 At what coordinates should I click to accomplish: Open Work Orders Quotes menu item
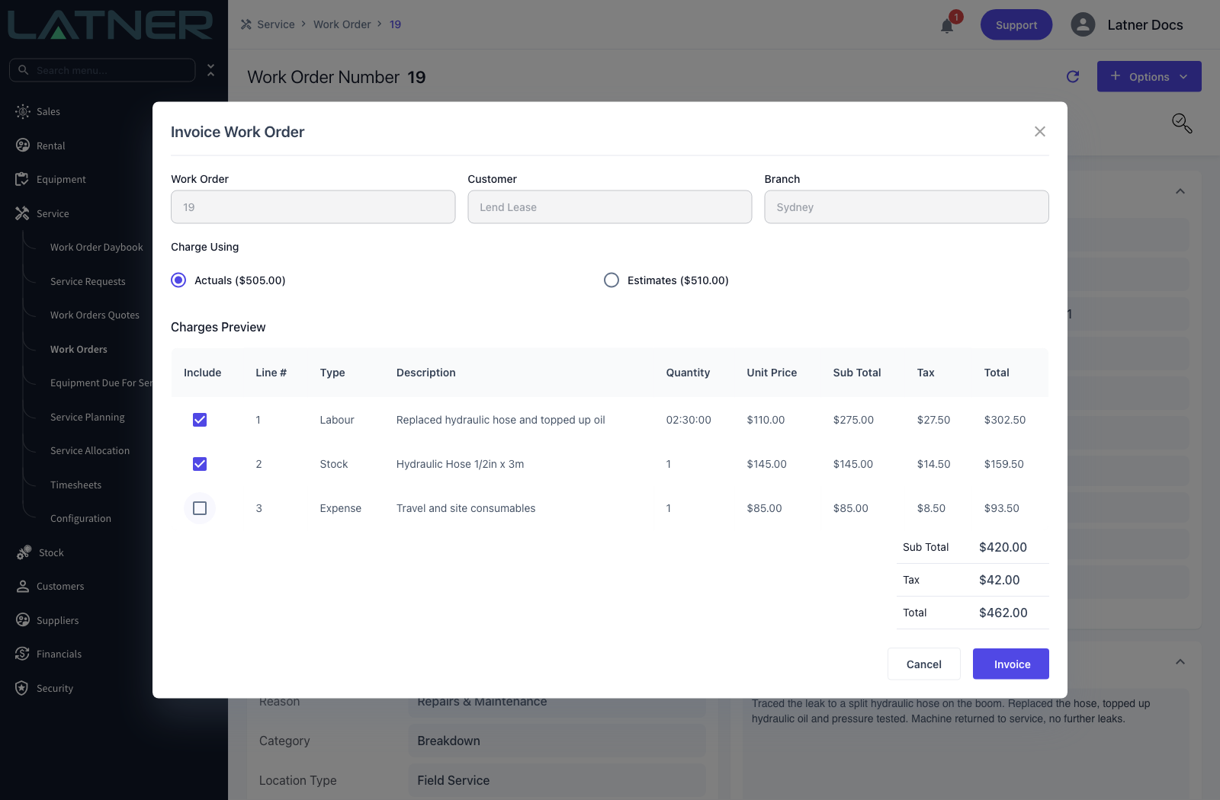[x=95, y=315]
